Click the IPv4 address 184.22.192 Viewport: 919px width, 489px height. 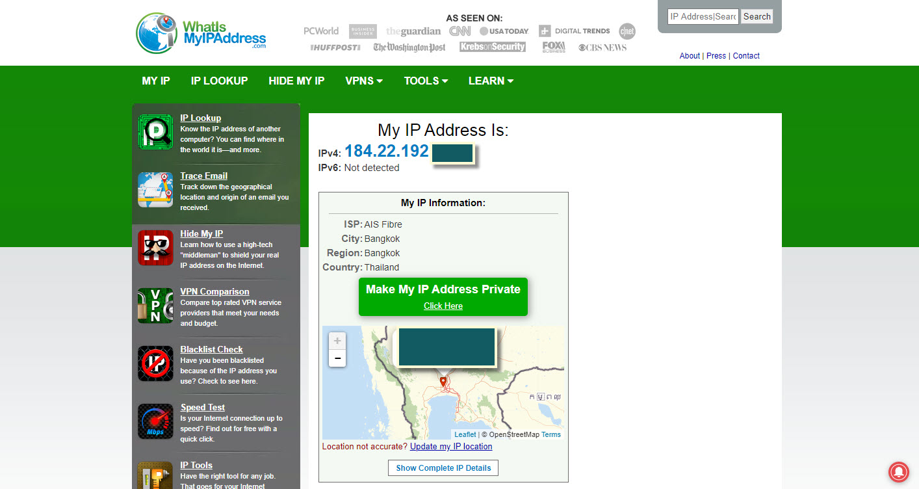pyautogui.click(x=387, y=152)
